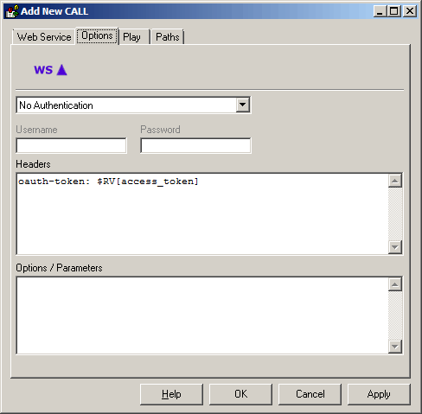Select the Options tab

[97, 36]
